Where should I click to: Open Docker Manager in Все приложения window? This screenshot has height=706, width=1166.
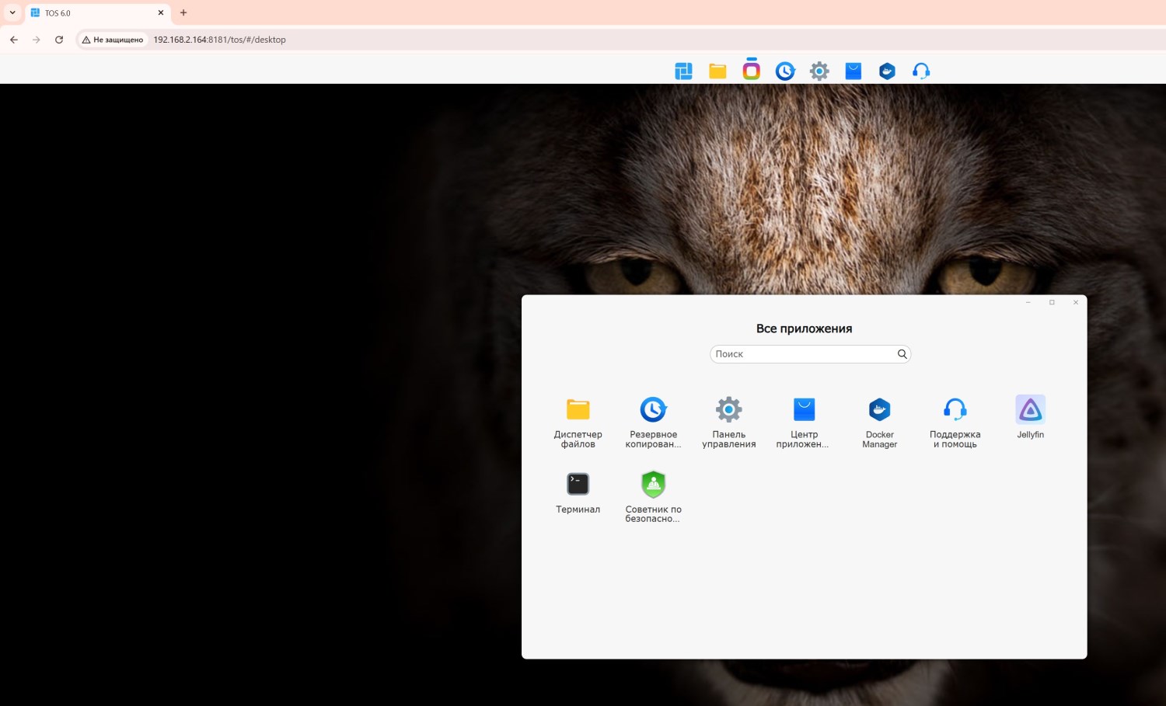pyautogui.click(x=879, y=410)
